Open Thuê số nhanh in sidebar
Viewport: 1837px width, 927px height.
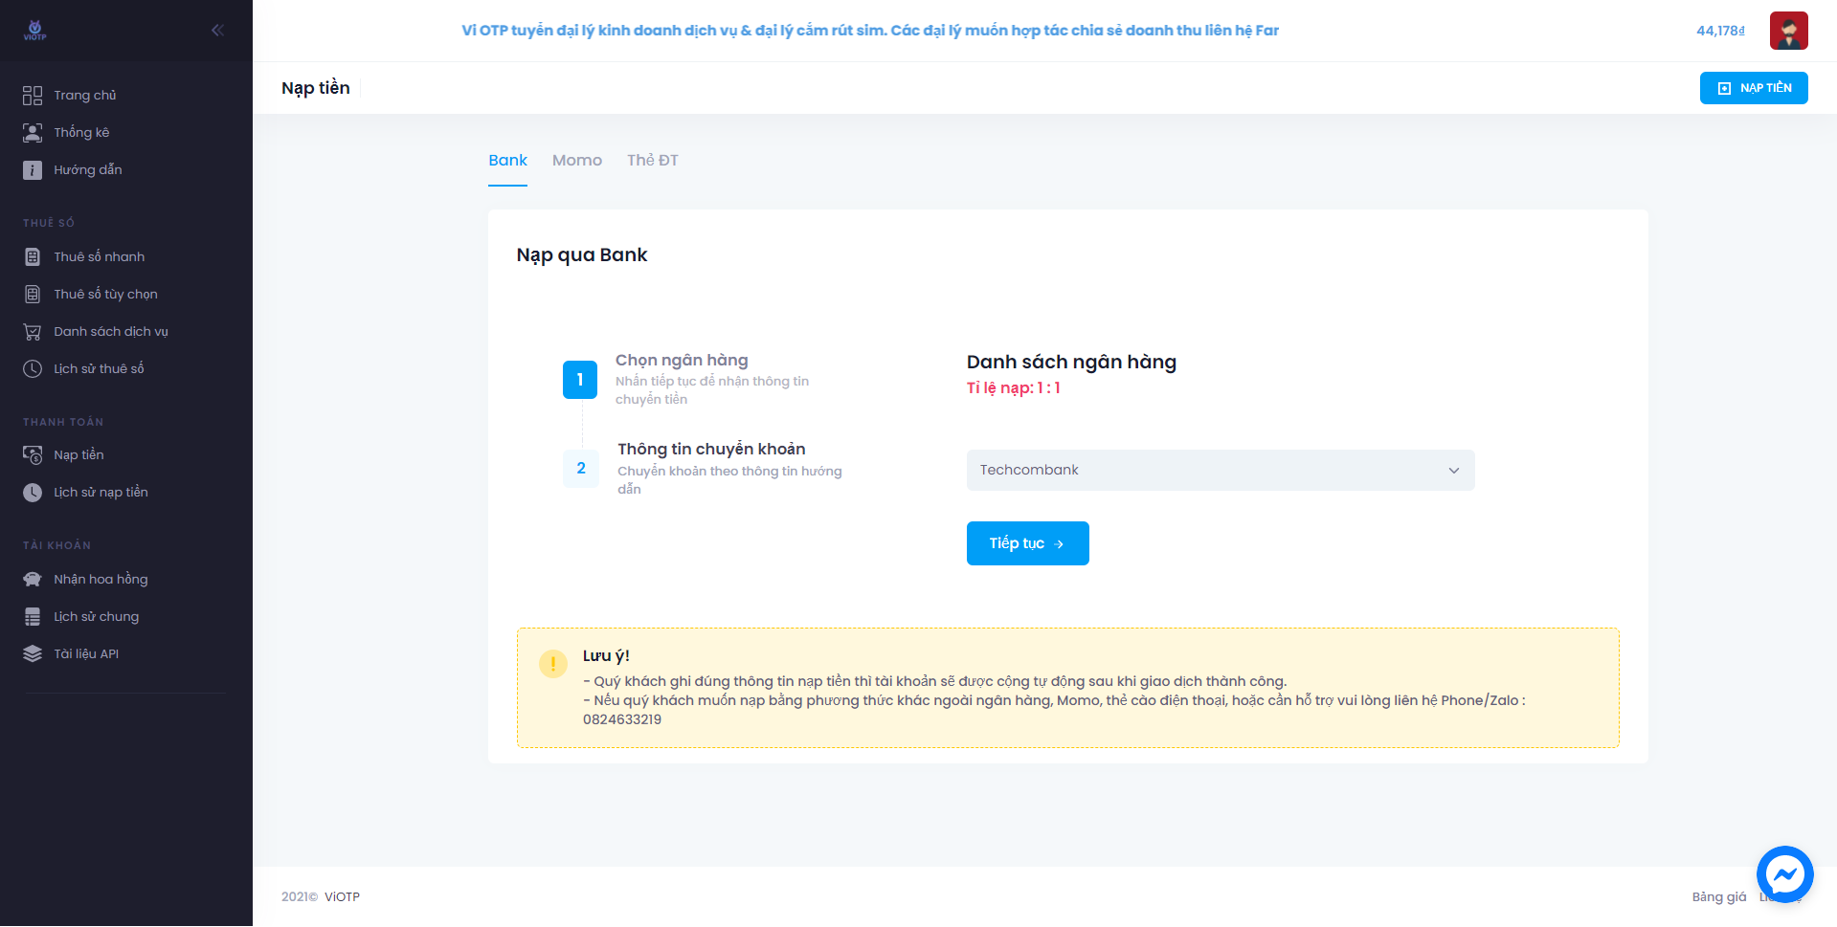point(99,257)
